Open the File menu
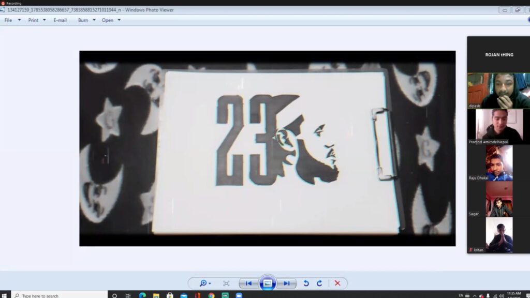 8,20
